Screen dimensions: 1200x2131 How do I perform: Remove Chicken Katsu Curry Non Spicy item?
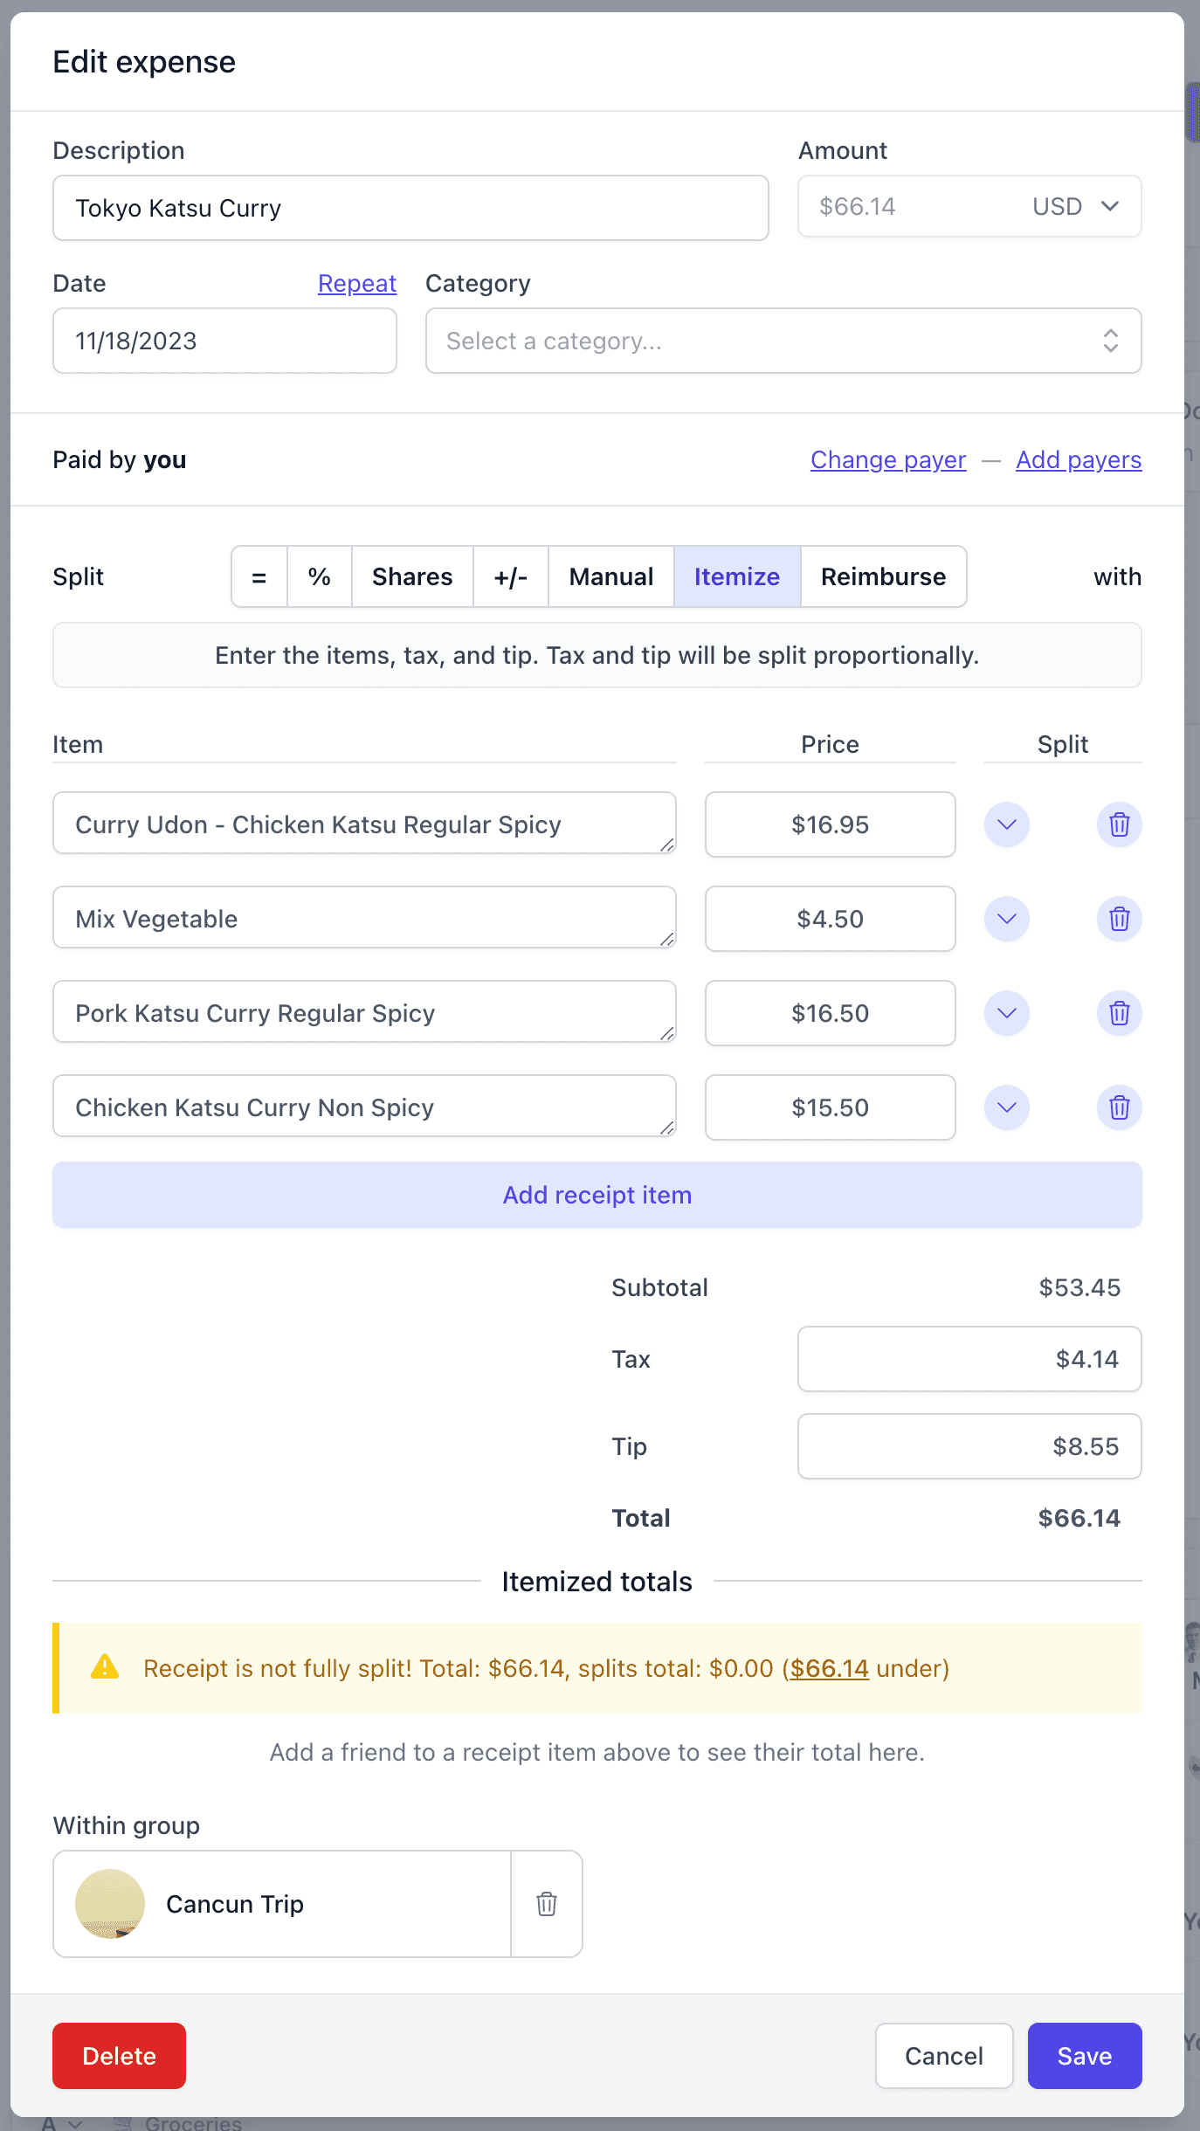[1119, 1107]
